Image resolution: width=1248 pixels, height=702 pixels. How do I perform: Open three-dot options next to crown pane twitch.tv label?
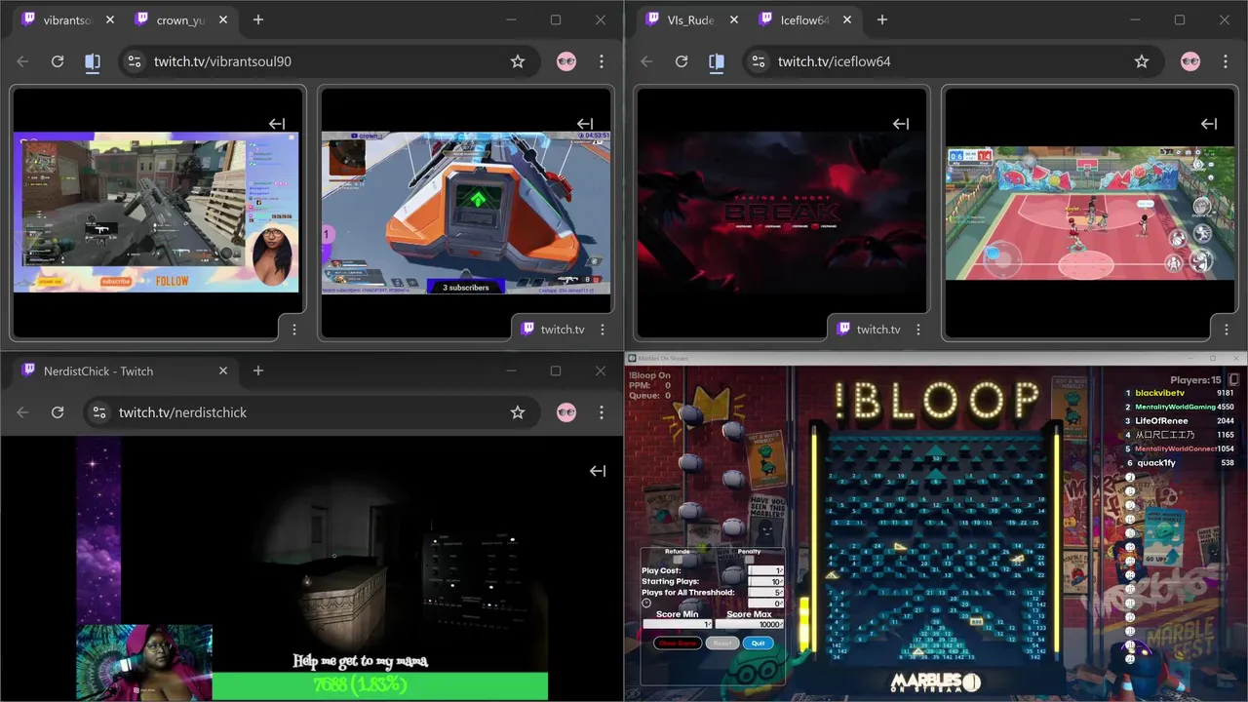[603, 330]
